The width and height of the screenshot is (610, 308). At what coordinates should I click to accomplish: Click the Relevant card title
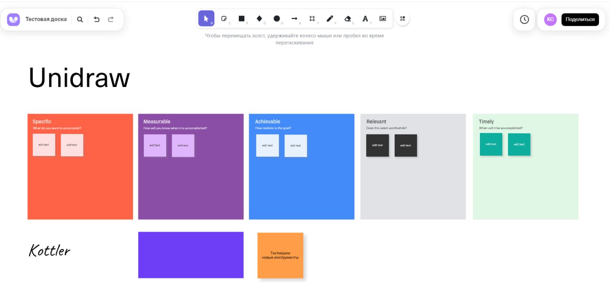pyautogui.click(x=376, y=122)
